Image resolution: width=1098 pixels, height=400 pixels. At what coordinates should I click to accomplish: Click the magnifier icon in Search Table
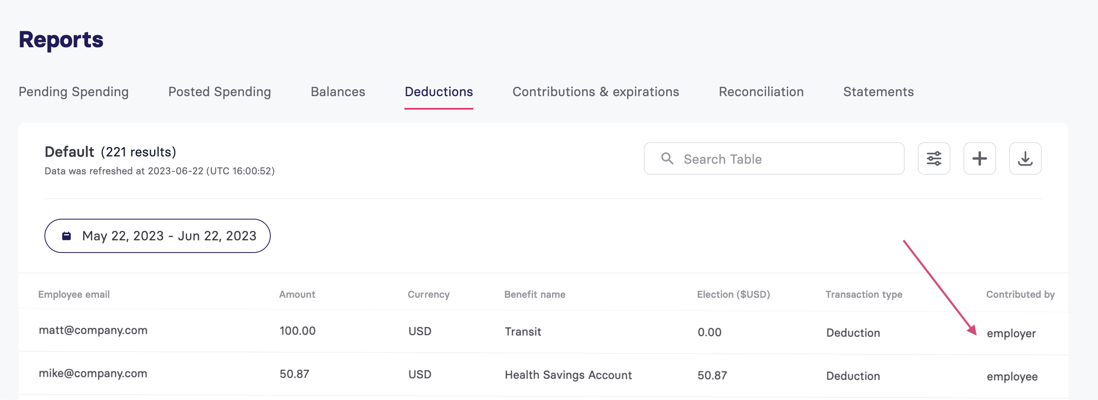[x=667, y=158]
